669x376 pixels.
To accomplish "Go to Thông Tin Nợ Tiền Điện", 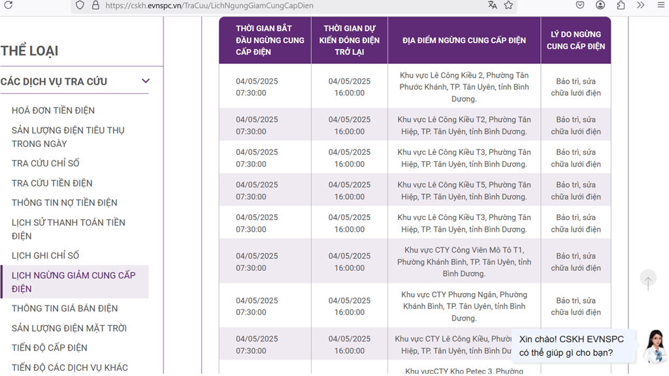I will (x=64, y=203).
